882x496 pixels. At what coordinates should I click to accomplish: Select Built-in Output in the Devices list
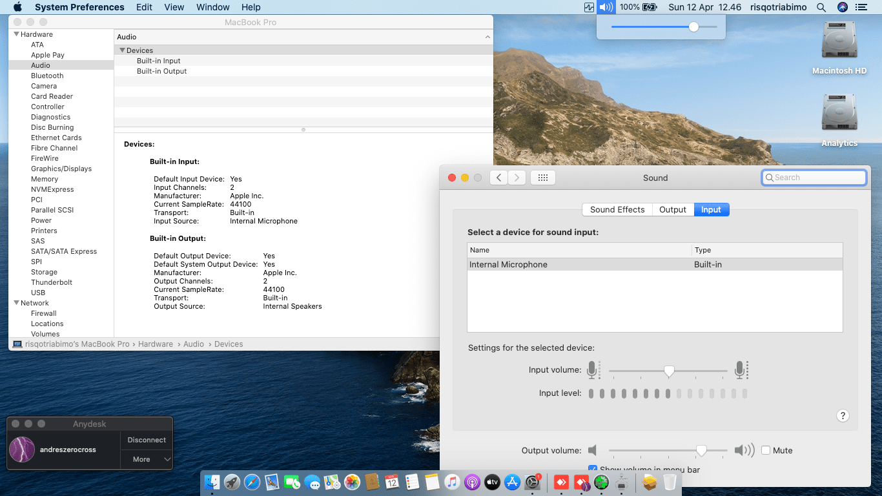tap(161, 71)
